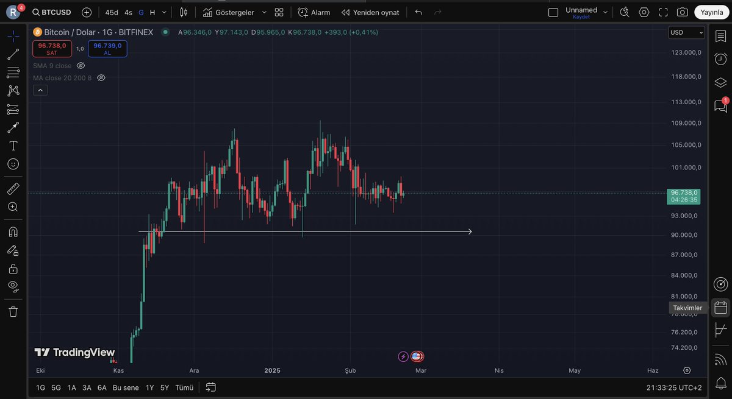The width and height of the screenshot is (732, 399).
Task: Hide all drawings with the eye tool
Action: 13,286
